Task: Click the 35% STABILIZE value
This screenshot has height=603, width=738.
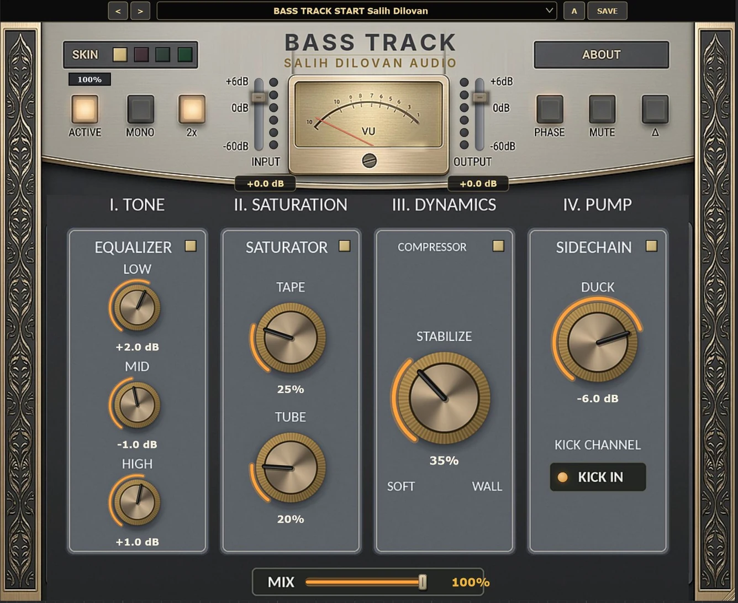Action: (x=444, y=460)
